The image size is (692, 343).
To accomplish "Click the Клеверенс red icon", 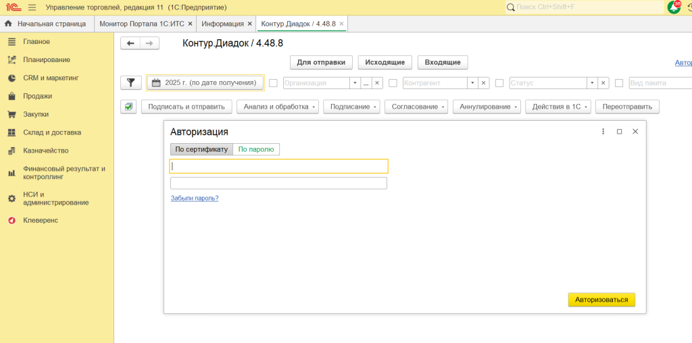I will (12, 220).
